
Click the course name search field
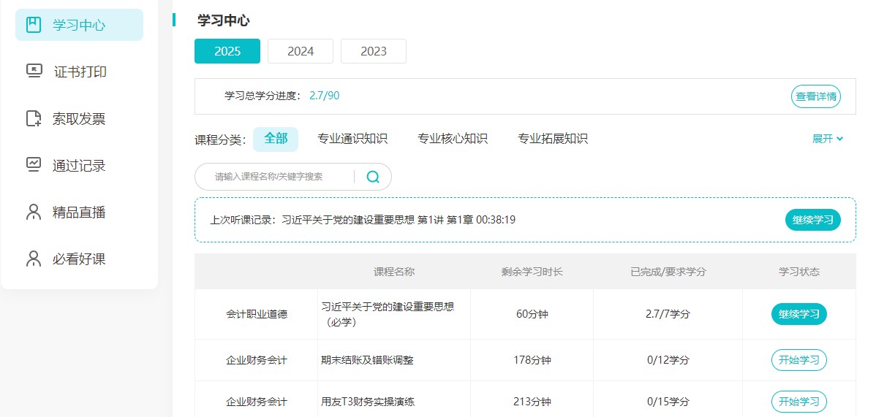pyautogui.click(x=278, y=177)
